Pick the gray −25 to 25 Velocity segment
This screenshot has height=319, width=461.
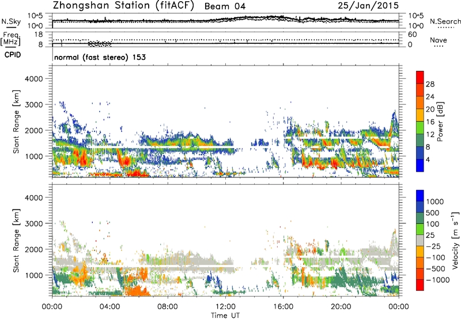[x=420, y=240]
